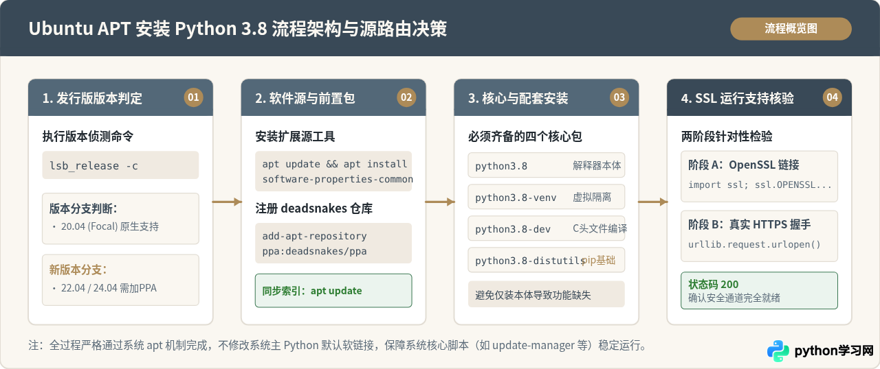Select the card header 2. 软件源与前置包
Screen dimensions: 880x369
click(x=333, y=97)
